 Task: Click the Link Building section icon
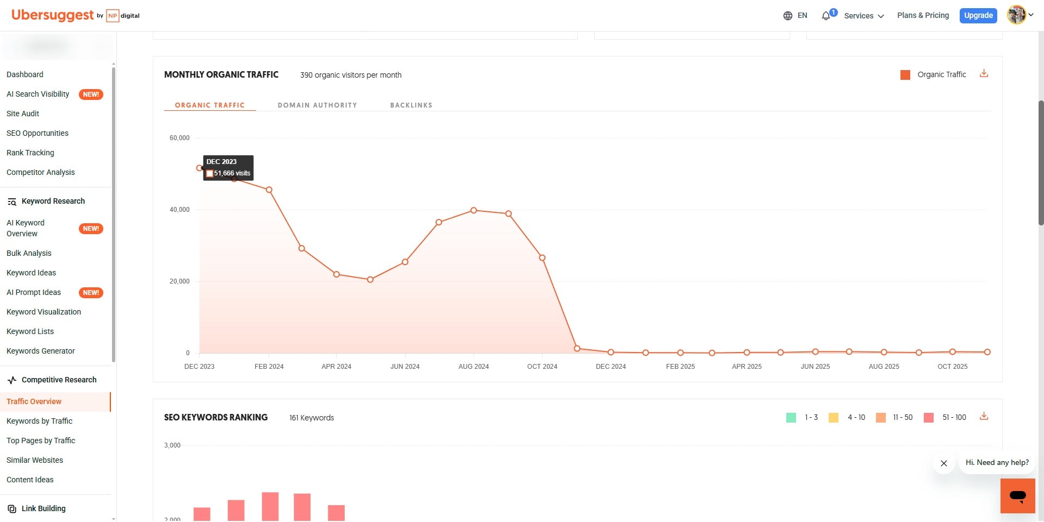click(x=12, y=508)
